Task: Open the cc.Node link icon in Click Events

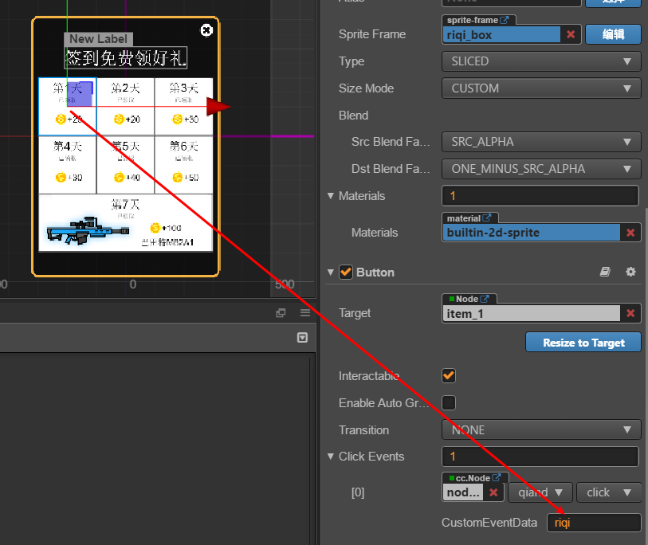Action: tap(497, 477)
